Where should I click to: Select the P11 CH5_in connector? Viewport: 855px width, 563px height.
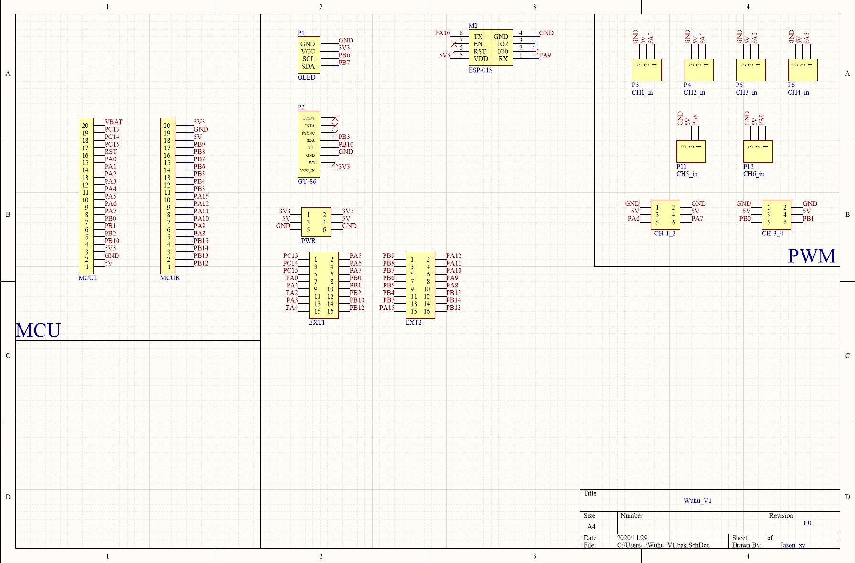[691, 151]
